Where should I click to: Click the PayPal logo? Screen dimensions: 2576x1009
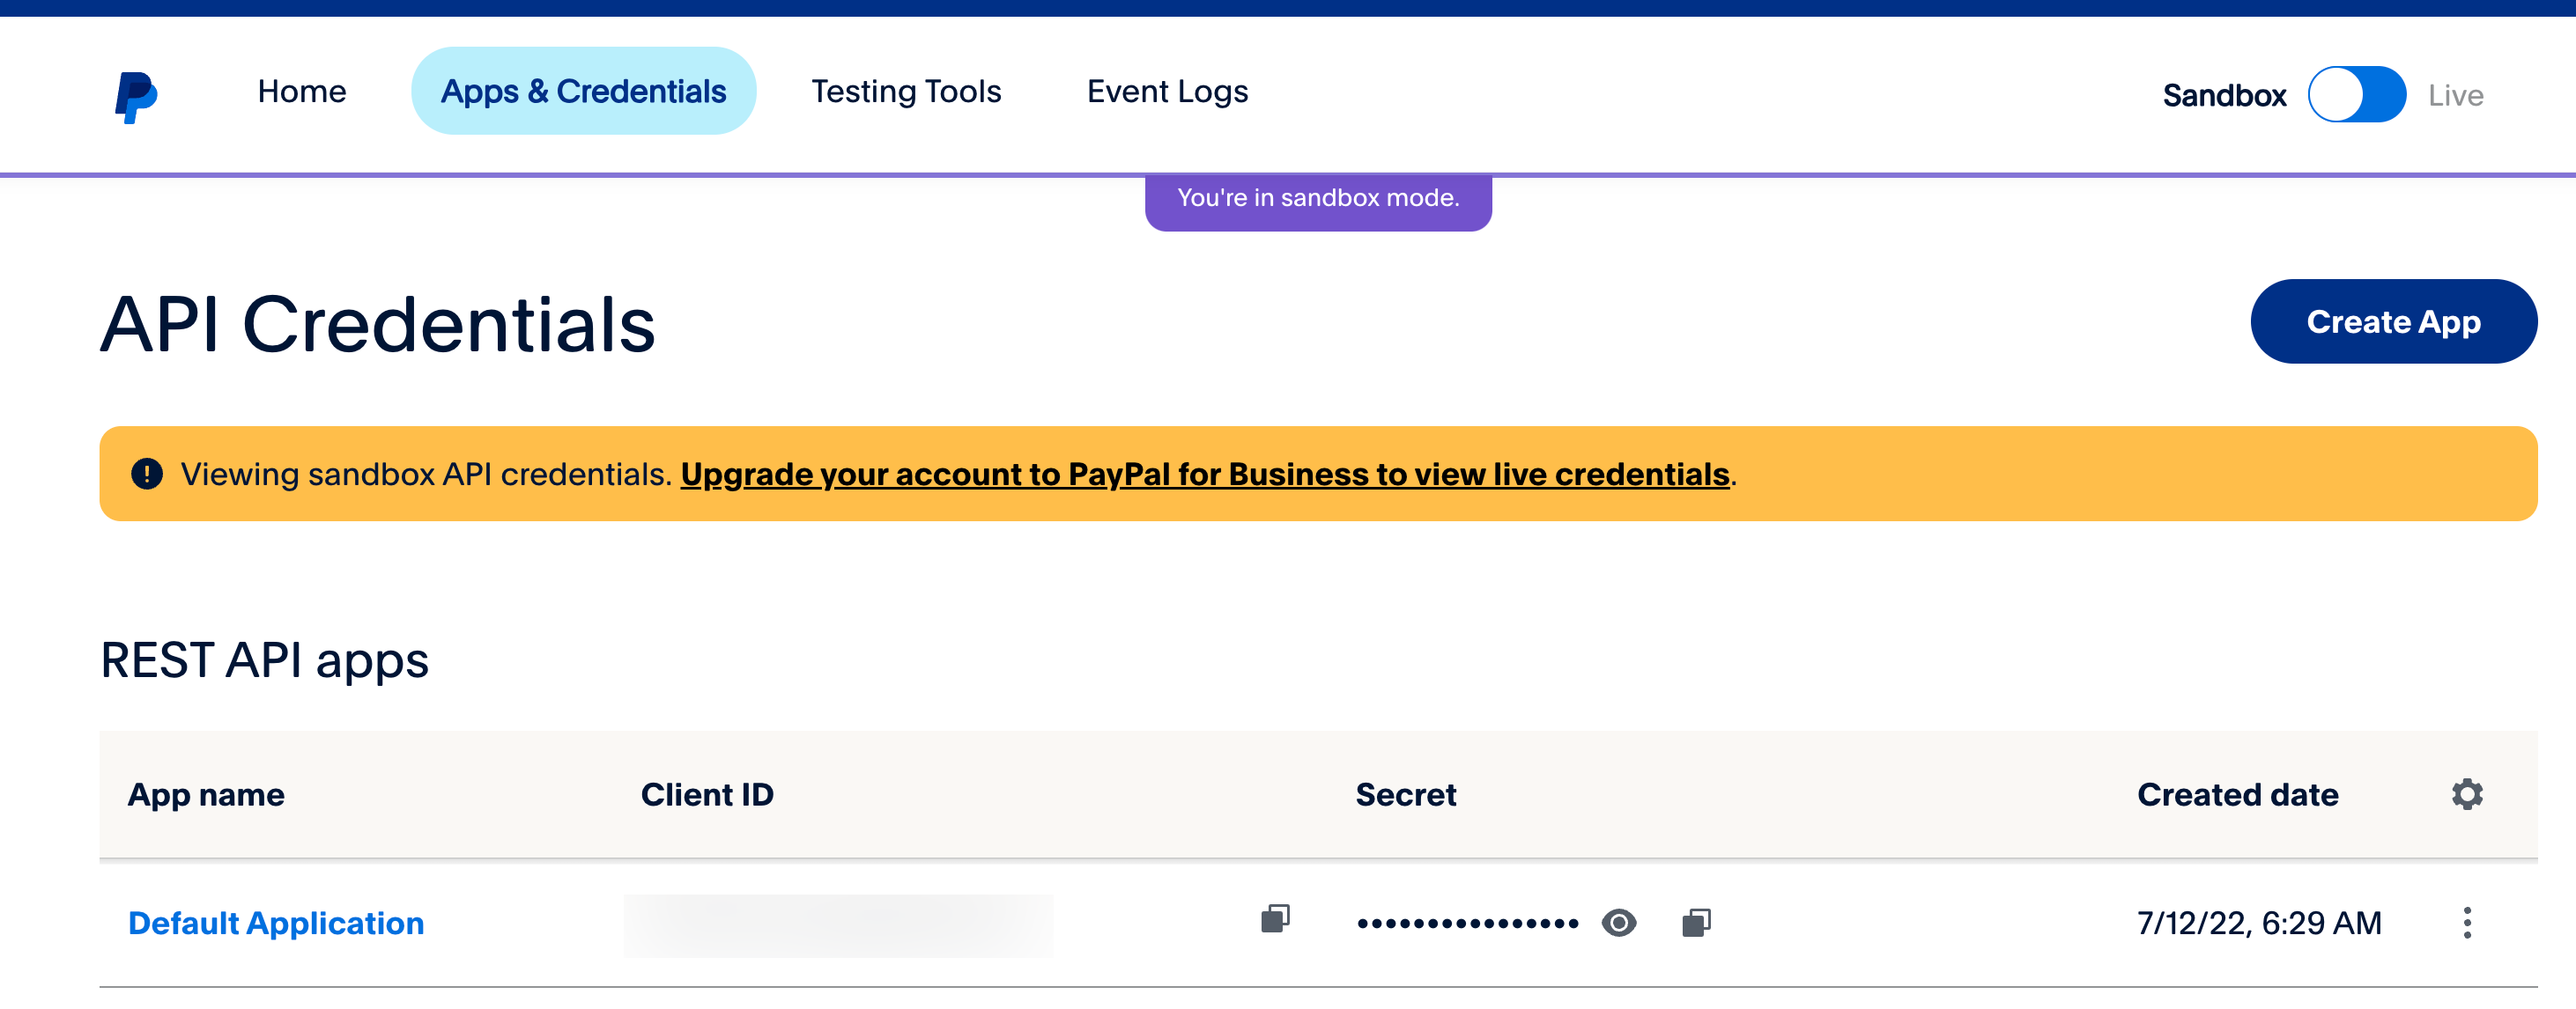point(136,92)
